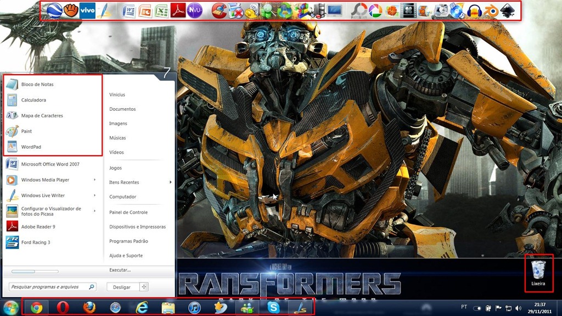Click the Desligar button

pyautogui.click(x=123, y=286)
